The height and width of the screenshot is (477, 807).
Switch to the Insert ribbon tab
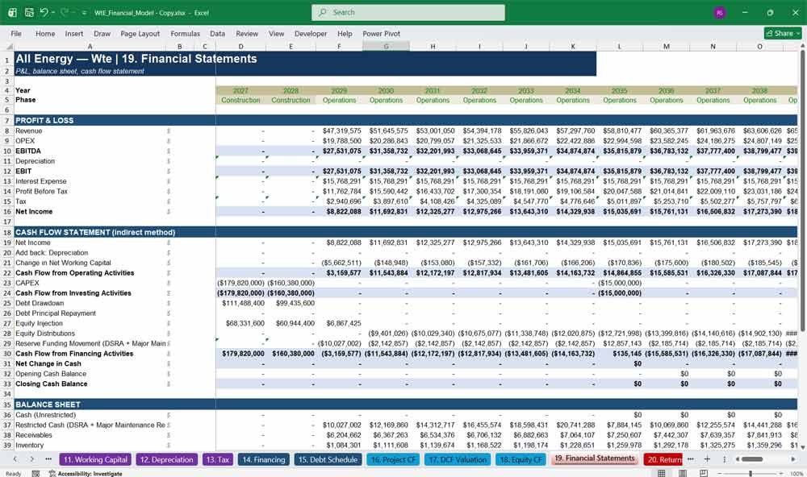click(x=74, y=33)
